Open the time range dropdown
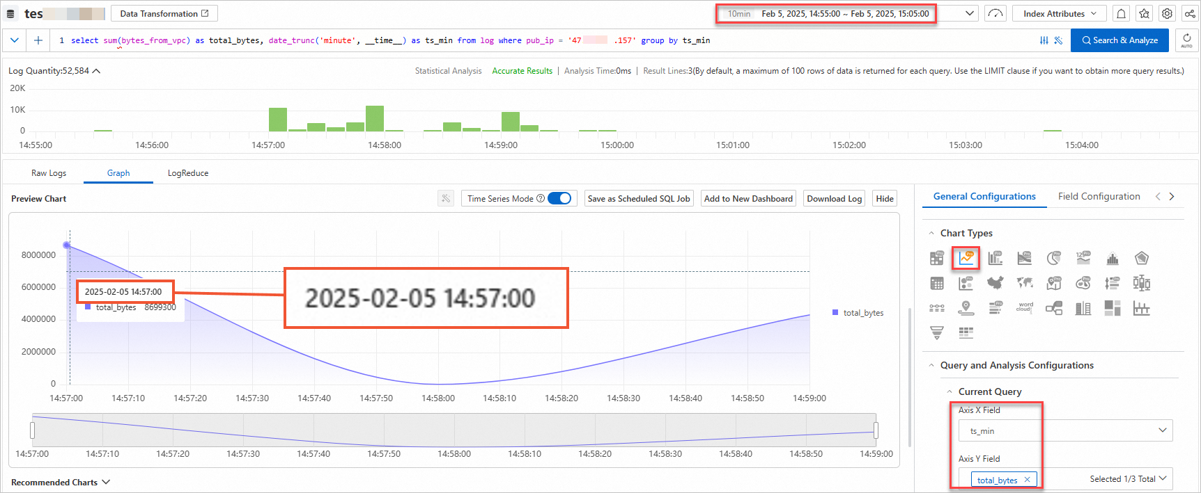This screenshot has width=1201, height=493. pos(970,13)
